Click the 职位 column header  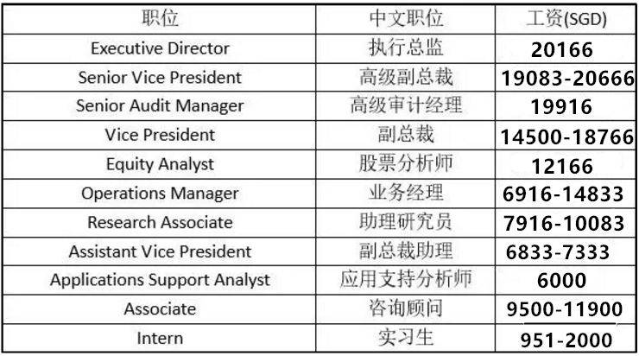[160, 18]
